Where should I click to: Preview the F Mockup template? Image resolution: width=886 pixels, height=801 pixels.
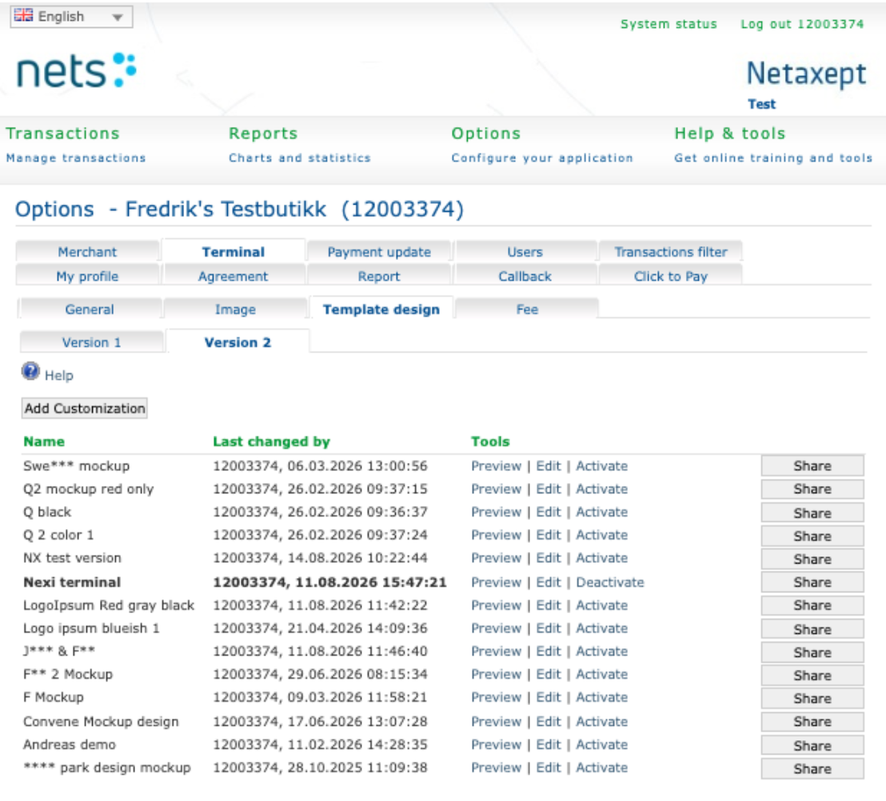[496, 698]
